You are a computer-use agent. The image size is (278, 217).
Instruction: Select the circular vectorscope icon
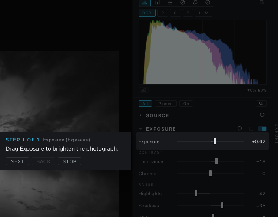(182, 3)
